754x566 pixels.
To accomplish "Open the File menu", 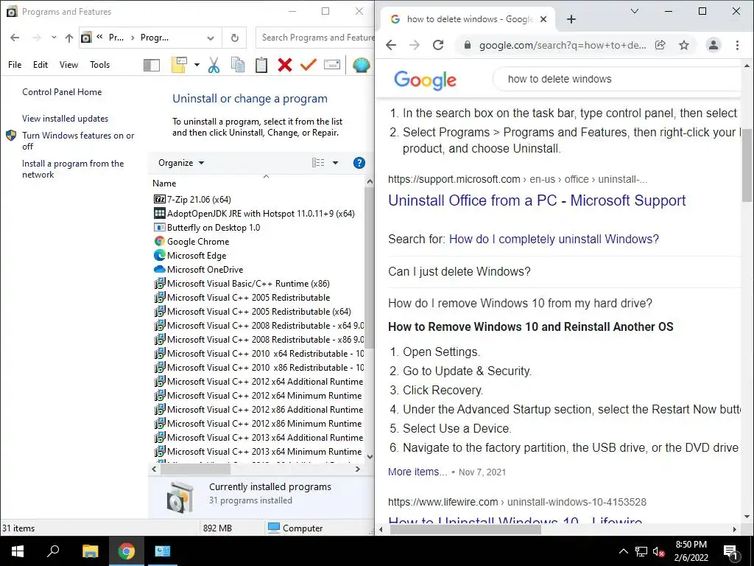I will point(15,65).
